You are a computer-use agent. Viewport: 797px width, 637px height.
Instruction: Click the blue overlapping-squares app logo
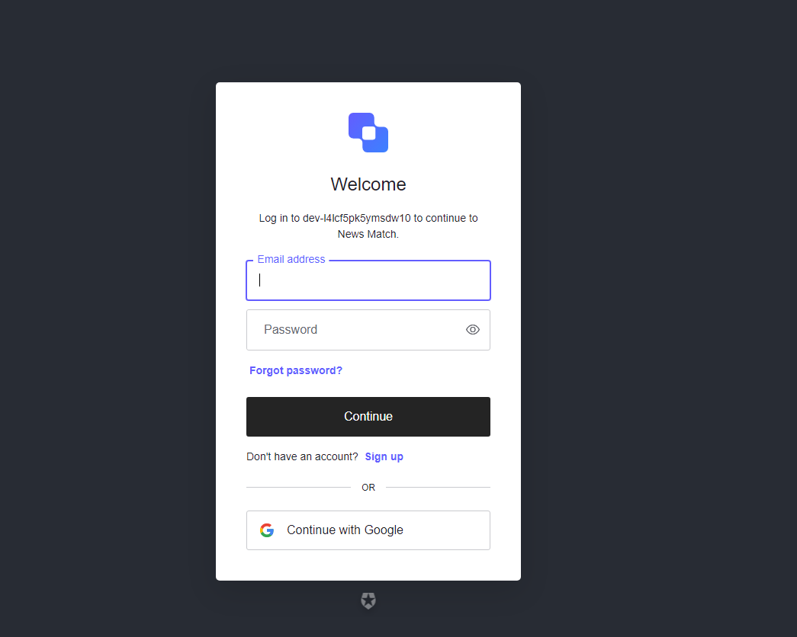pyautogui.click(x=368, y=133)
